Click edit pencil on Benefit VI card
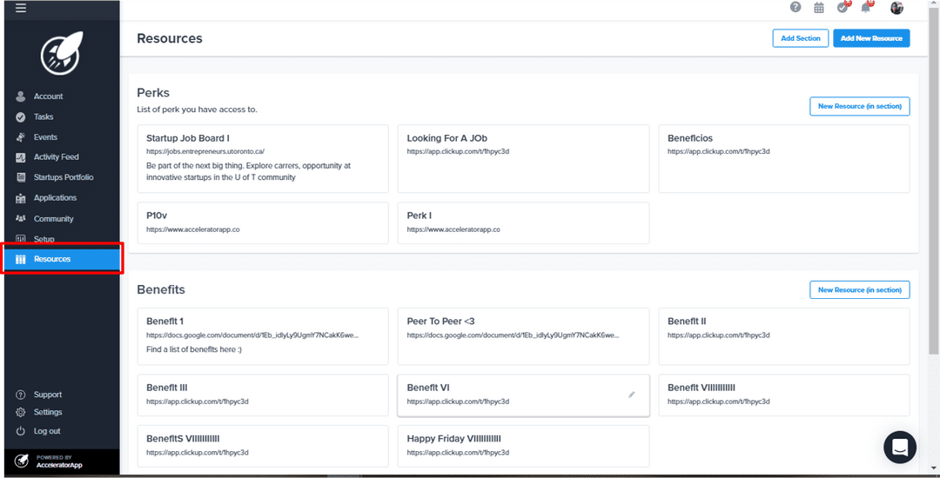The image size is (940, 478). click(632, 395)
